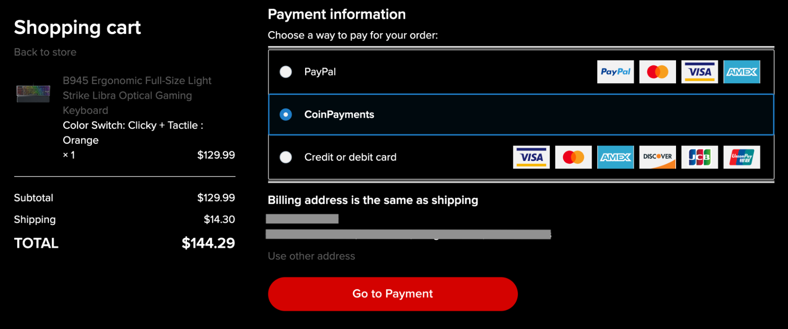The width and height of the screenshot is (788, 329).
Task: Click the UnionPay card icon
Action: pos(741,157)
